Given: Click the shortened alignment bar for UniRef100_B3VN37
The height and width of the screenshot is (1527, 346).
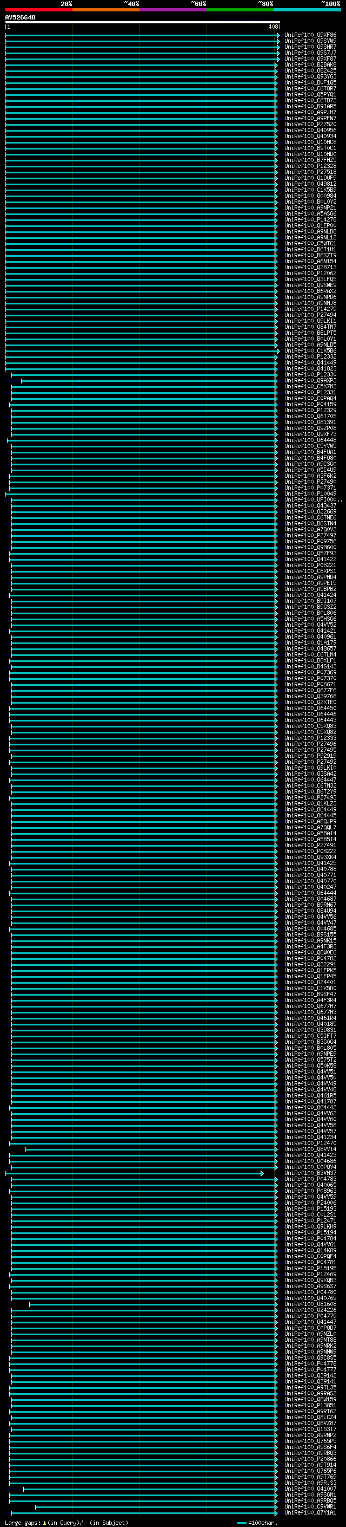Looking at the screenshot, I should (x=134, y=1173).
